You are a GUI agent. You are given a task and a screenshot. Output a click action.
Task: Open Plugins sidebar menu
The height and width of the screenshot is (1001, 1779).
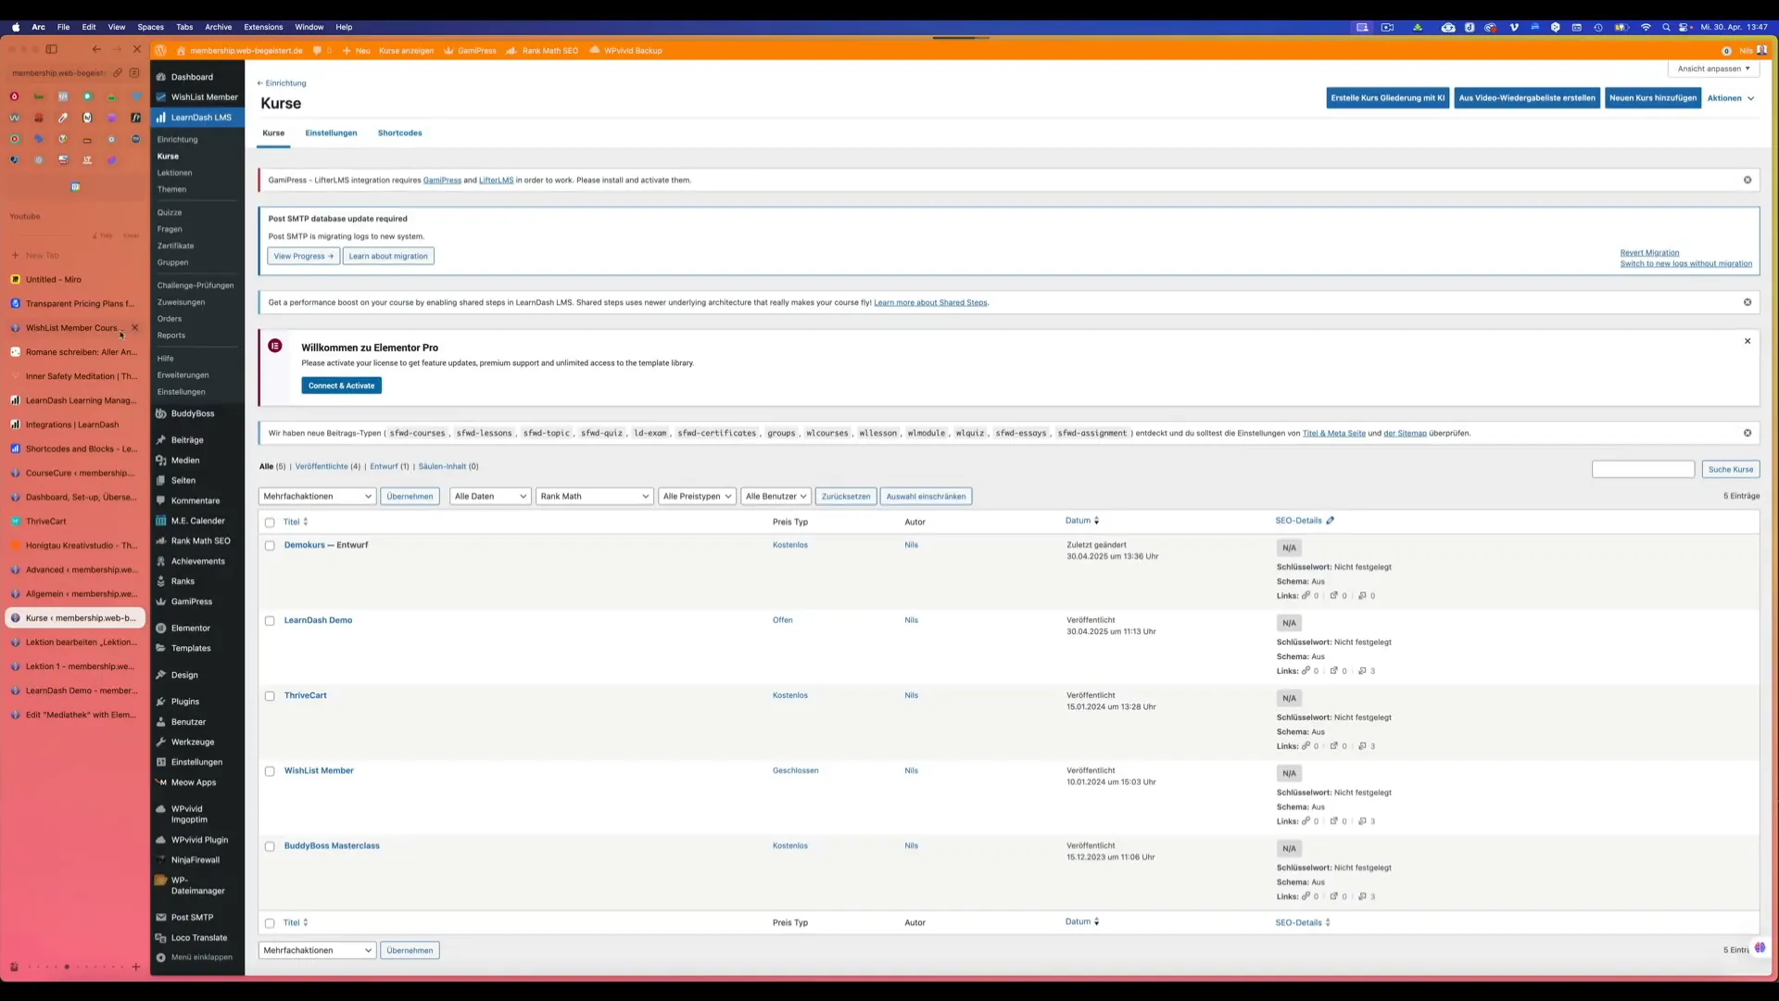click(x=185, y=702)
